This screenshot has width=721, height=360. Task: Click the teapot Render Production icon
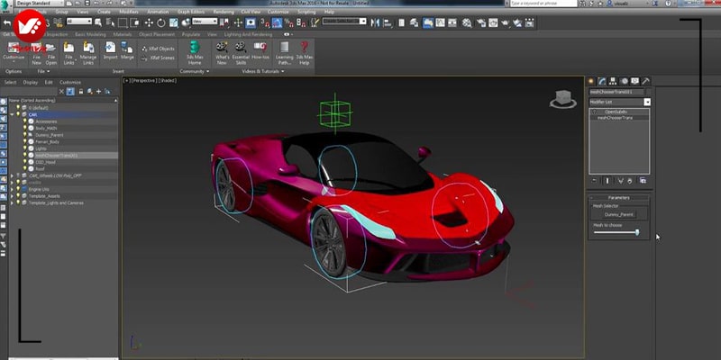[505, 22]
